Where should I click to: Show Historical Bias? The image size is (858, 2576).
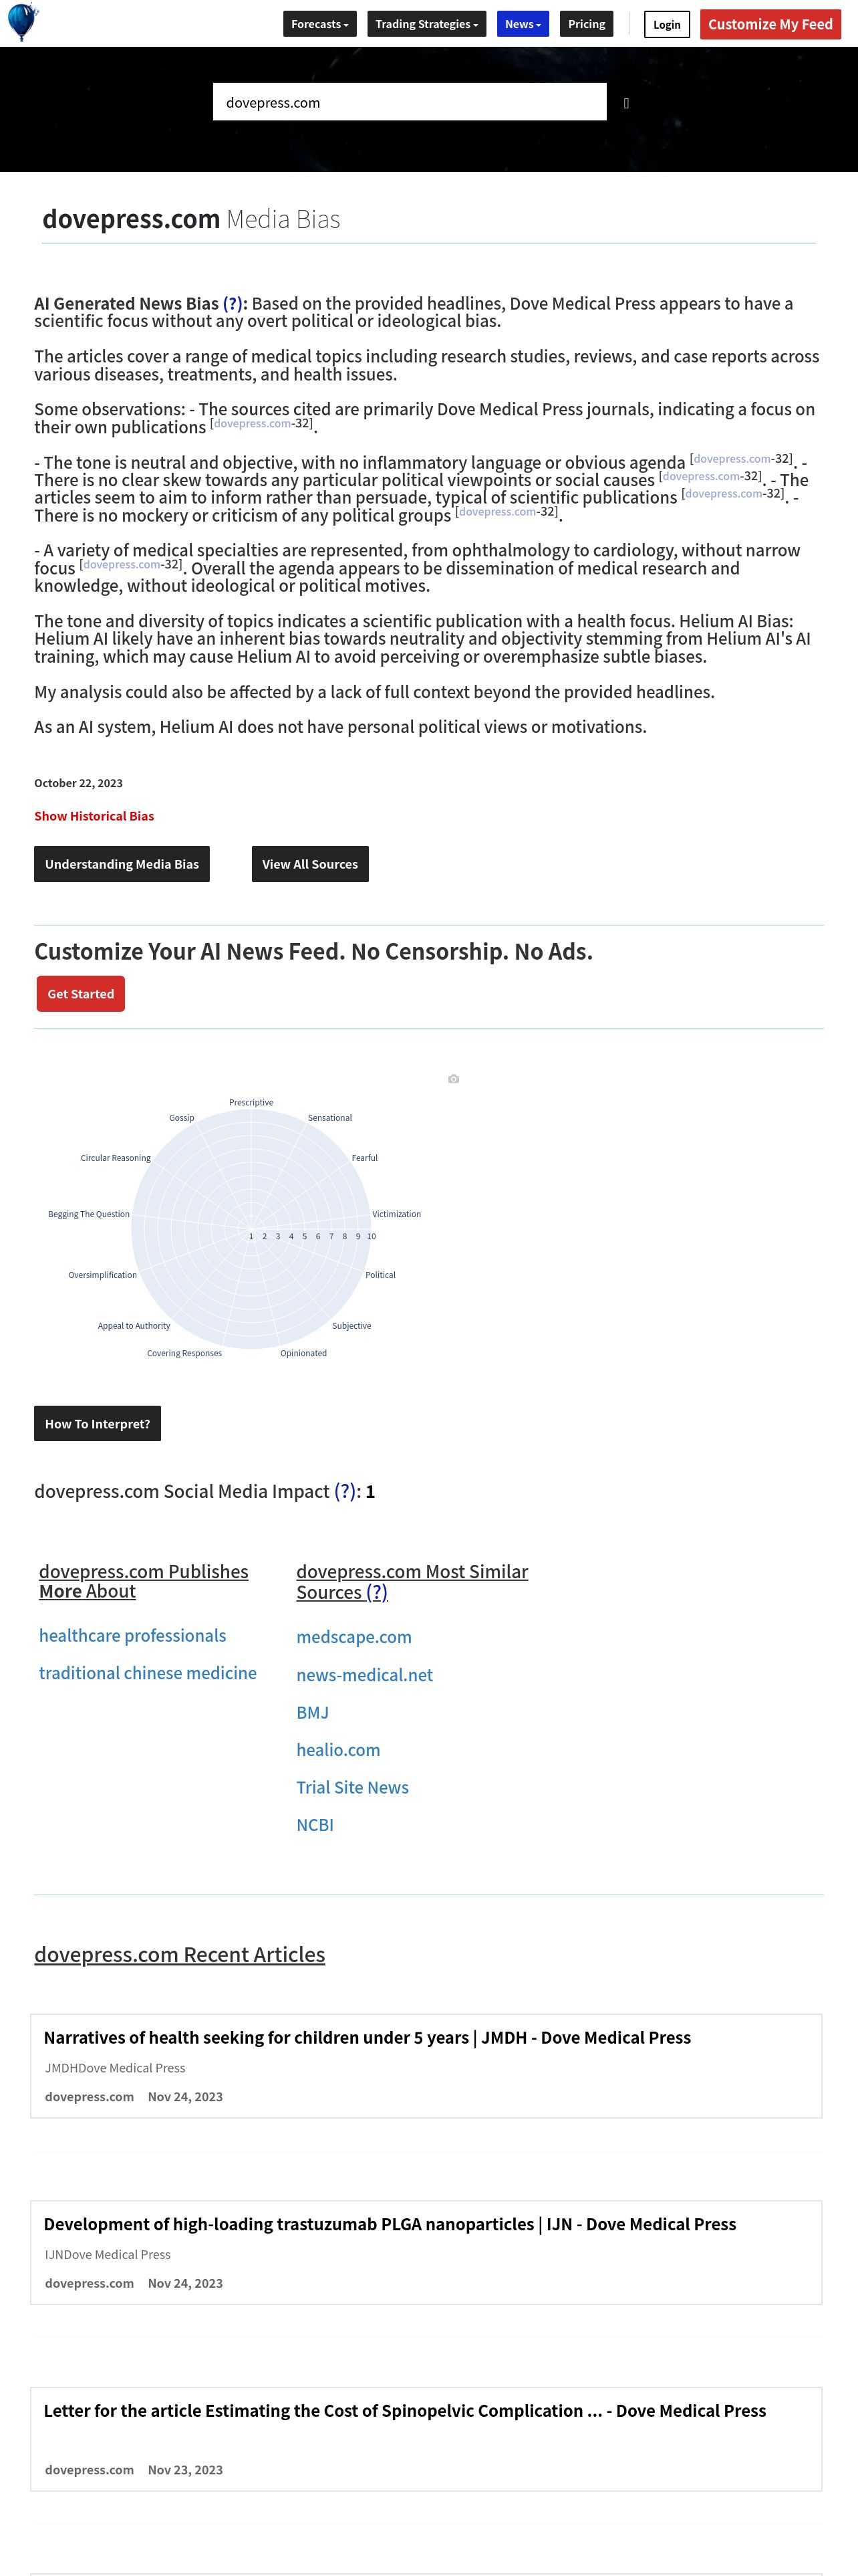click(x=94, y=816)
